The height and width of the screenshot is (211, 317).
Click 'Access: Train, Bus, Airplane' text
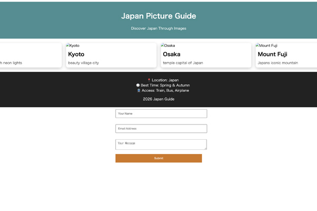click(165, 90)
